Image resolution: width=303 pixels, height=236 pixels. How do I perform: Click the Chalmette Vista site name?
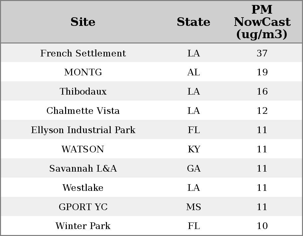coord(83,111)
